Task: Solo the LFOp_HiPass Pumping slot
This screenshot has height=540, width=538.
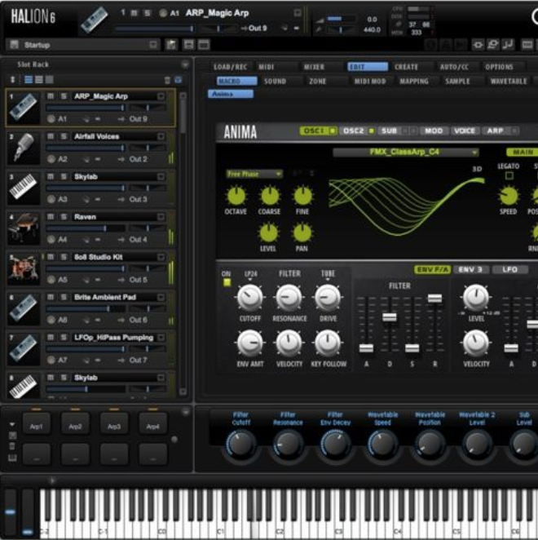Action: pyautogui.click(x=64, y=338)
